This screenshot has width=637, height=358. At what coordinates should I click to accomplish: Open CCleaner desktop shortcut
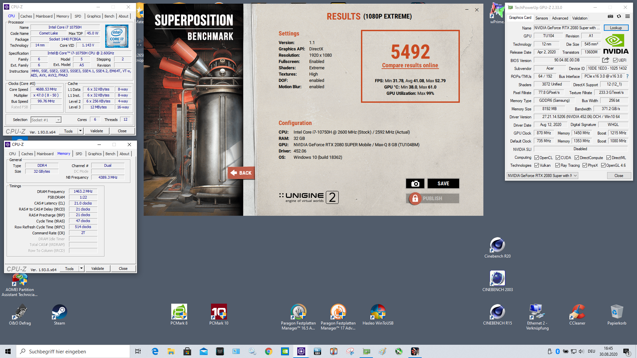tap(577, 315)
